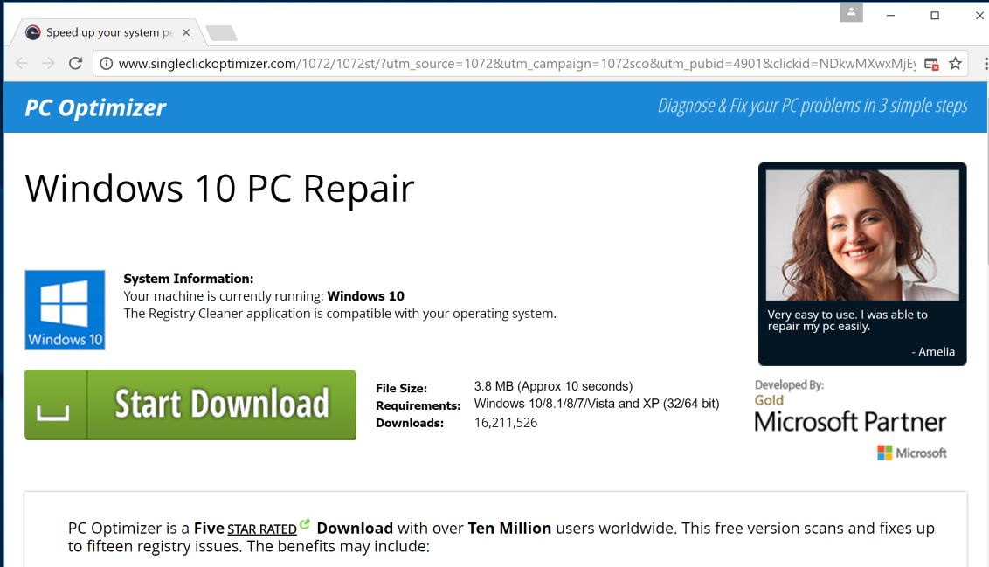Open the Chrome menu dots

click(986, 64)
